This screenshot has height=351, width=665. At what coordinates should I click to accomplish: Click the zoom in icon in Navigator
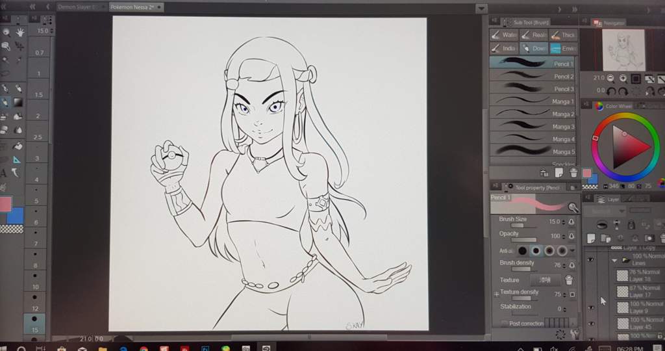(x=623, y=79)
